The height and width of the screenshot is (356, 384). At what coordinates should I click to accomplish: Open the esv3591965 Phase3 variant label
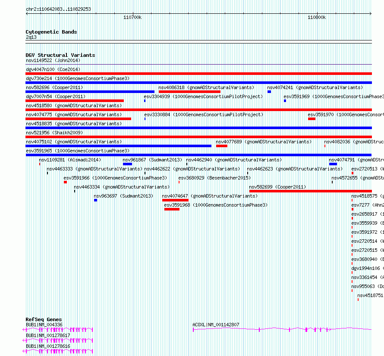pyautogui.click(x=78, y=151)
